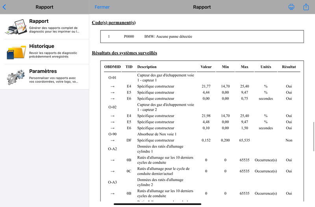This screenshot has height=207, width=315.
Task: Click the Résultat column header
Action: pyautogui.click(x=289, y=67)
